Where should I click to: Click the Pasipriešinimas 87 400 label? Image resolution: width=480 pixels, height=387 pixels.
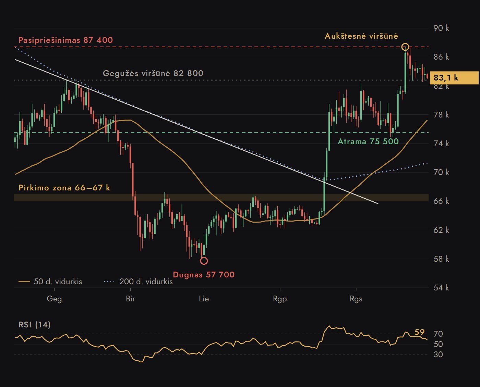click(65, 40)
